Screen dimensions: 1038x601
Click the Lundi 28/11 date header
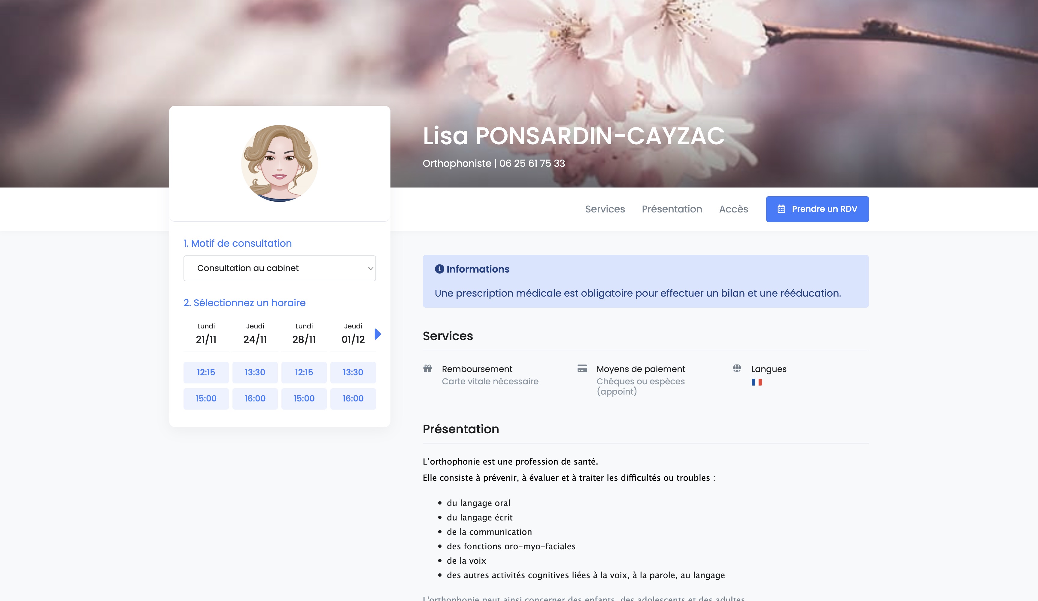304,334
